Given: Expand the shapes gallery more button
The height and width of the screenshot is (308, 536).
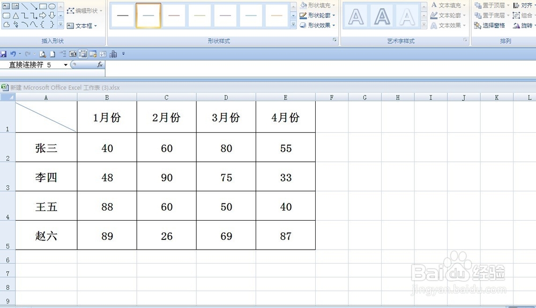Looking at the screenshot, I should [61, 25].
